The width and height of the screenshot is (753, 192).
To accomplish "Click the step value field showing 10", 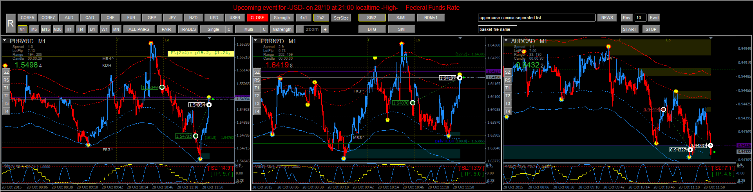I will [641, 18].
